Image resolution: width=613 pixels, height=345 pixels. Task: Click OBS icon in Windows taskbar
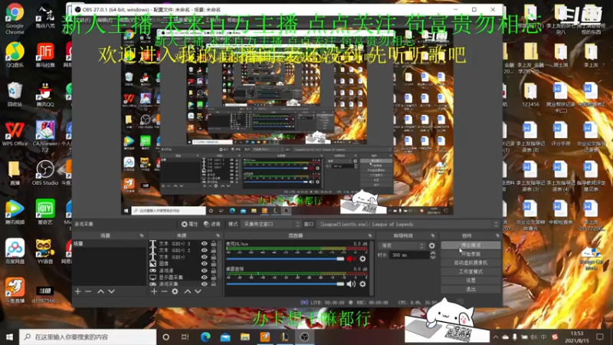304,337
